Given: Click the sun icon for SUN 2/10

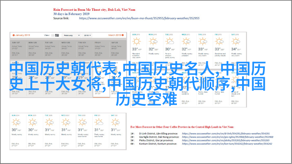Looking at the screenshot, I should (x=136, y=42).
